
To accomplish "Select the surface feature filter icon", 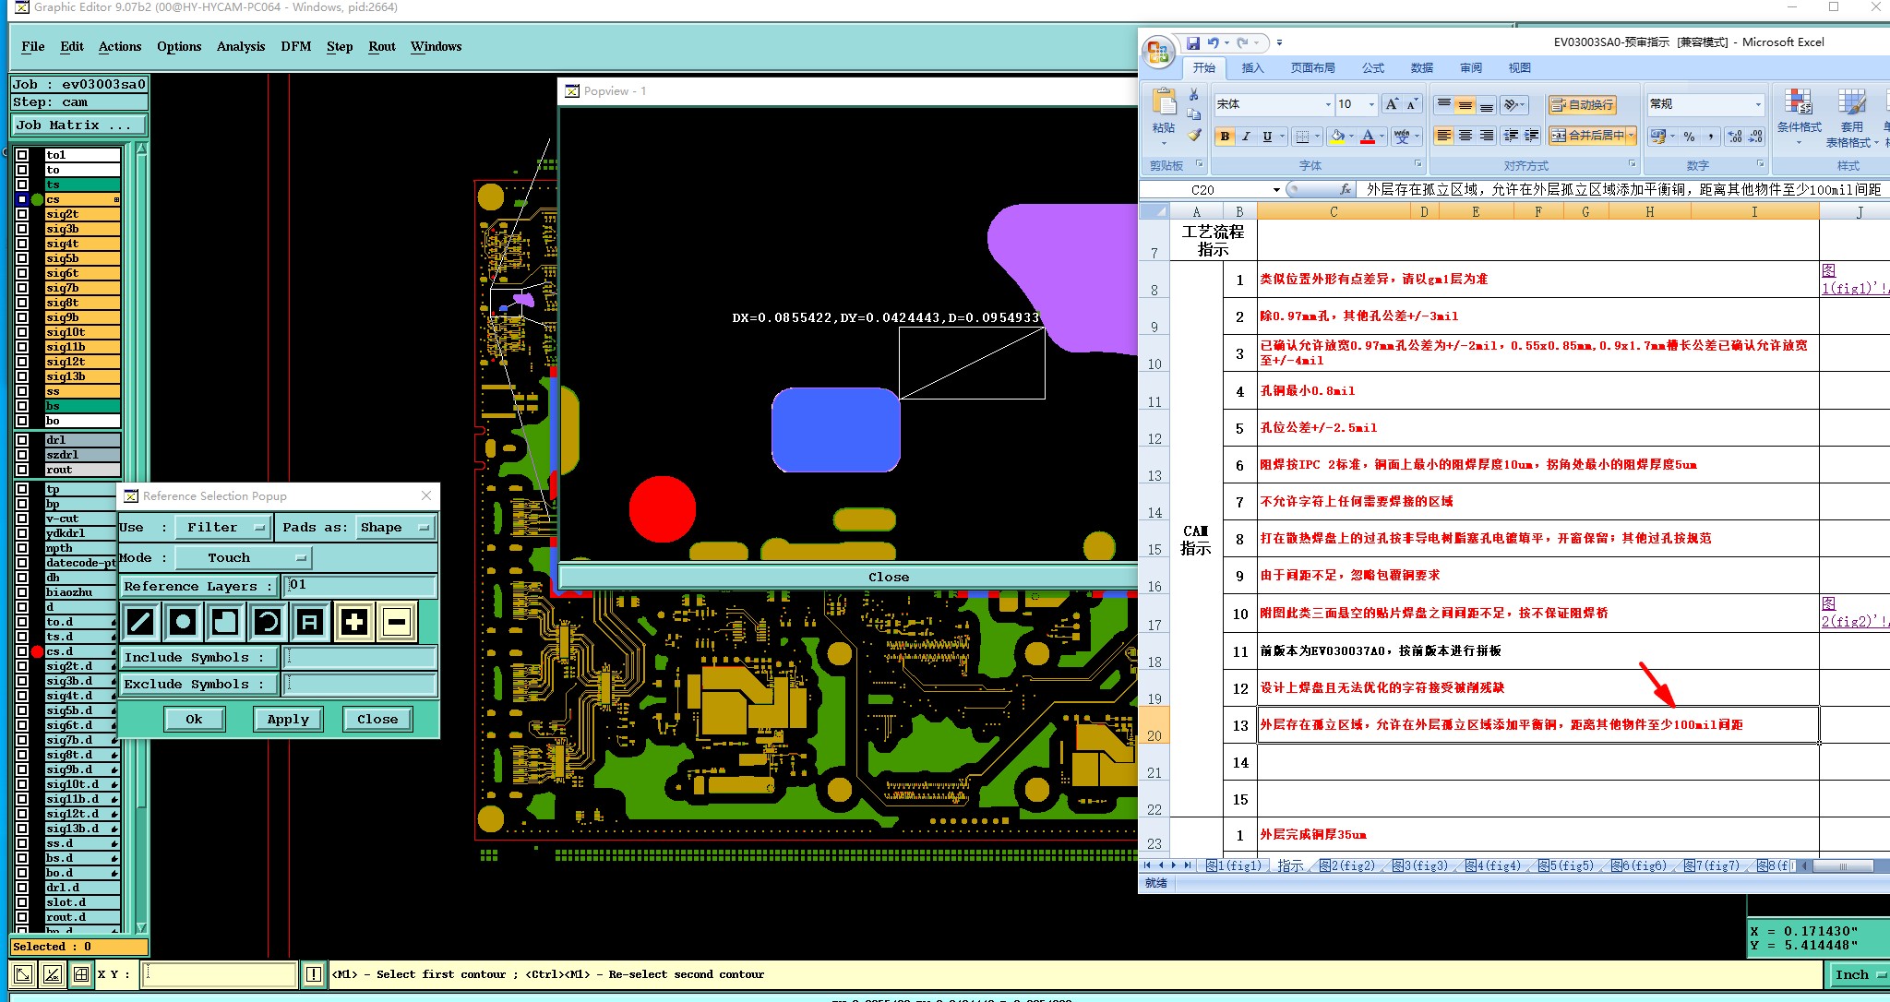I will point(225,623).
